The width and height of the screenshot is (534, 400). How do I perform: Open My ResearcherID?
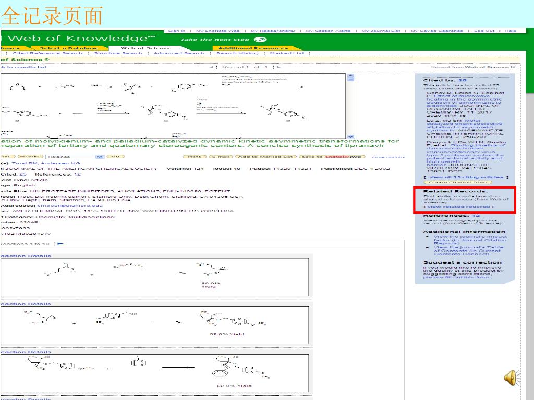[x=273, y=31]
